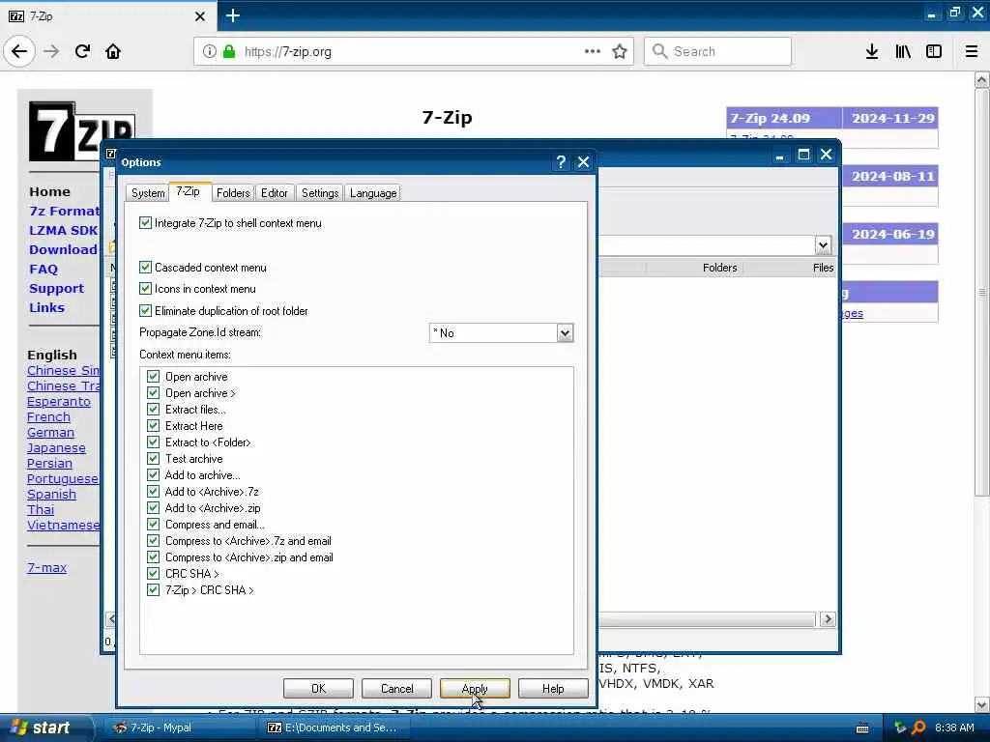Viewport: 990px width, 742px height.
Task: Uncheck the CRC SHA > item
Action: coord(153,574)
